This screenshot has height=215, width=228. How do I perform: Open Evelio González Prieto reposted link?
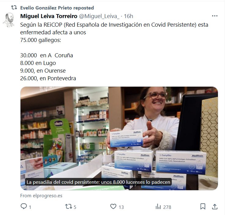point(57,8)
